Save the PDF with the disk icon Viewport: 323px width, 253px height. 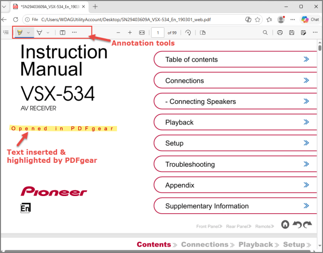click(x=292, y=32)
